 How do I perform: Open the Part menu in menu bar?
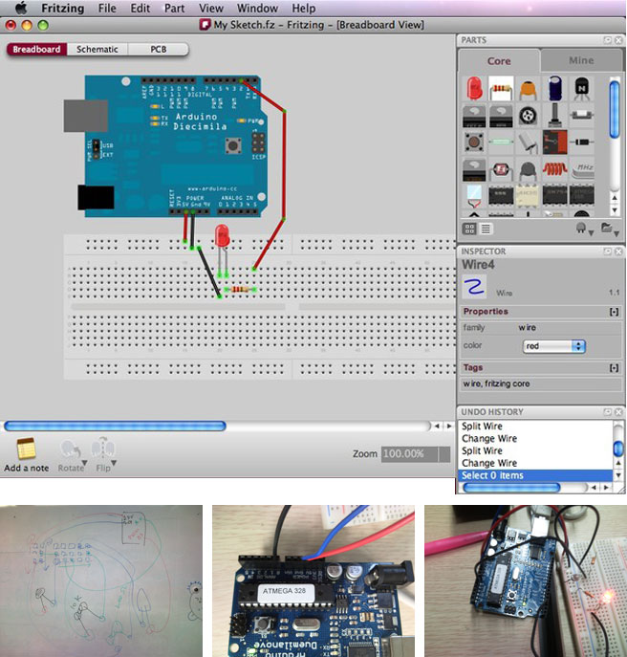coord(174,8)
